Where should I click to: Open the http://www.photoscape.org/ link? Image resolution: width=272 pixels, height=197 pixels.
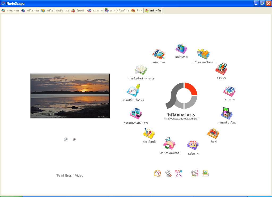[181, 119]
